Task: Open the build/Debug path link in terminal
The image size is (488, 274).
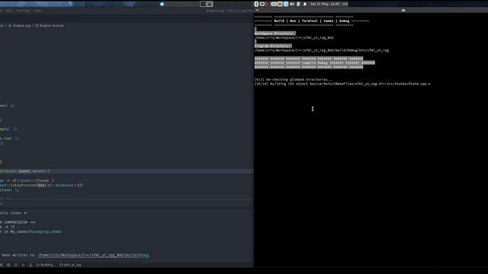Action: pos(93,255)
